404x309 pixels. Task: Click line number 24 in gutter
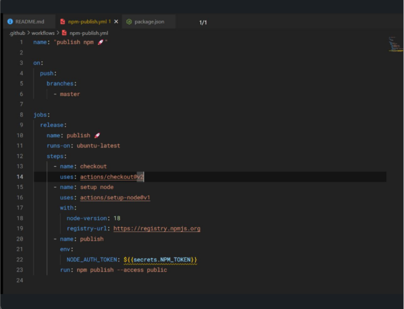[20, 280]
